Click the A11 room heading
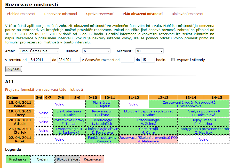 point(10,82)
